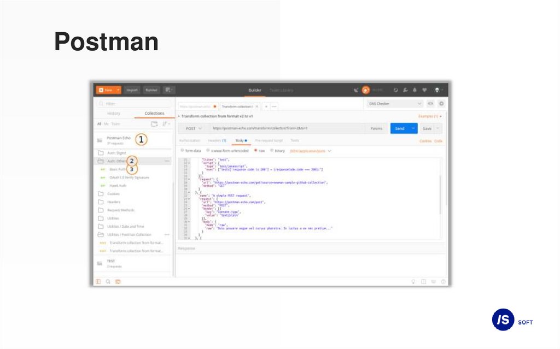The image size is (560, 349).
Task: Select the binary radio button
Action: click(272, 151)
